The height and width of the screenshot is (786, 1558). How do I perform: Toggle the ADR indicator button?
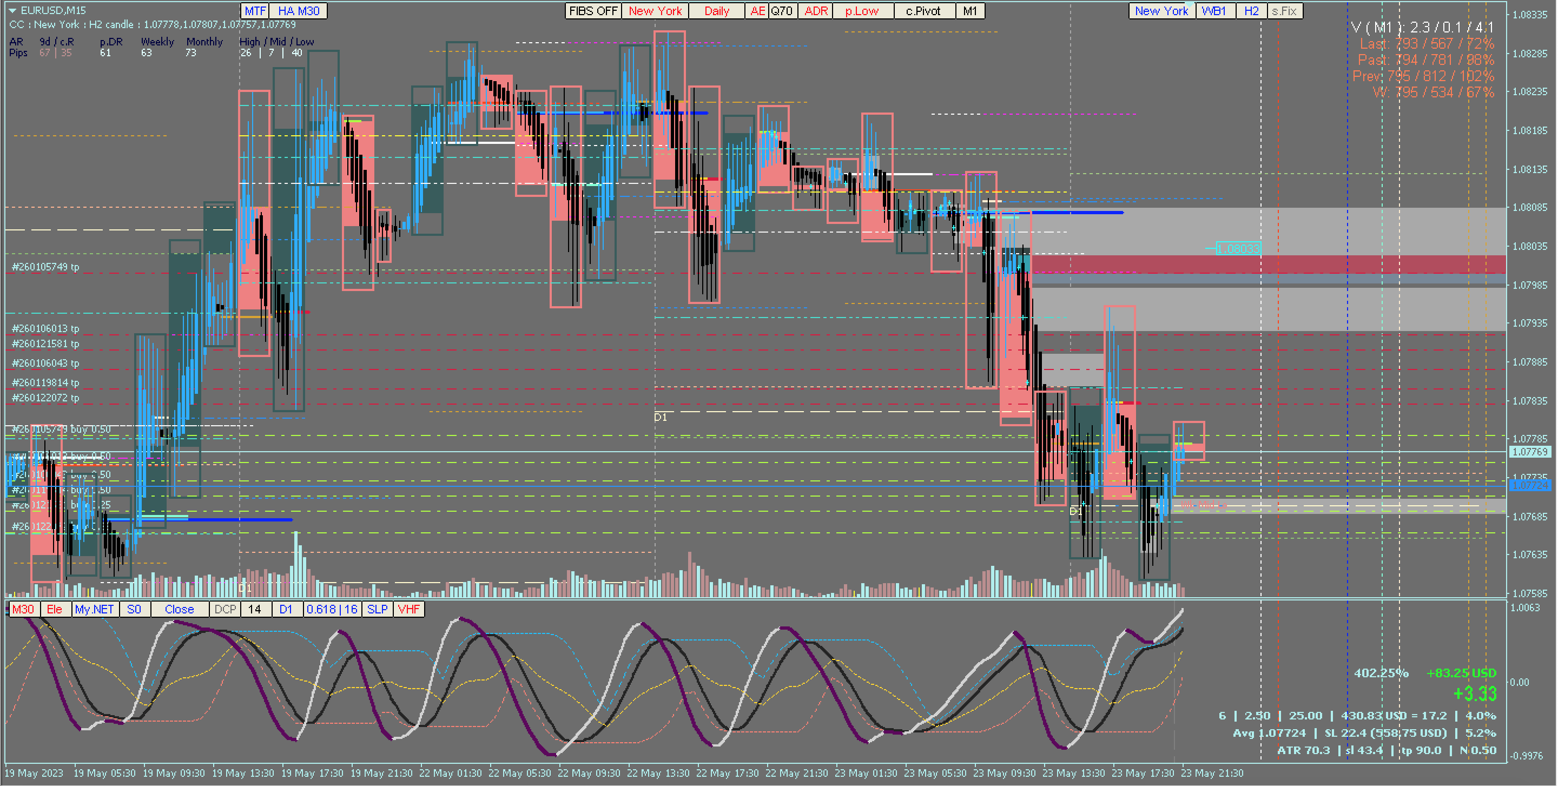[815, 11]
